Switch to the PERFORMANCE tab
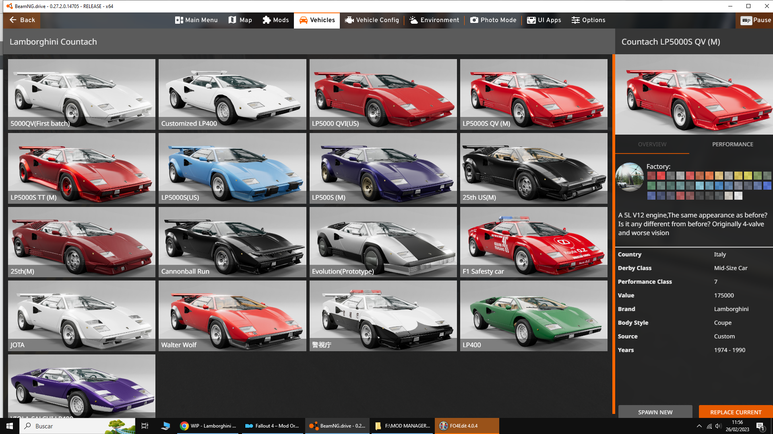This screenshot has height=434, width=773. (x=733, y=144)
